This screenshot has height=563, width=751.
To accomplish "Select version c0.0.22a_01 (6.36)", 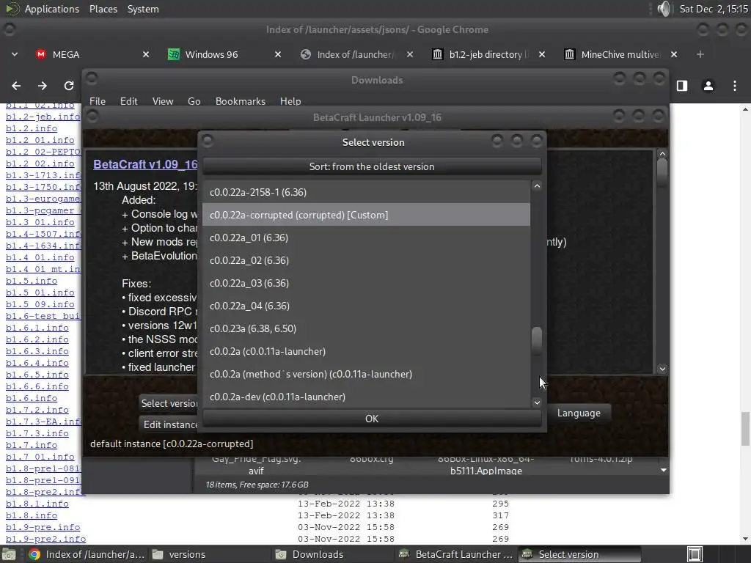I will coord(367,238).
